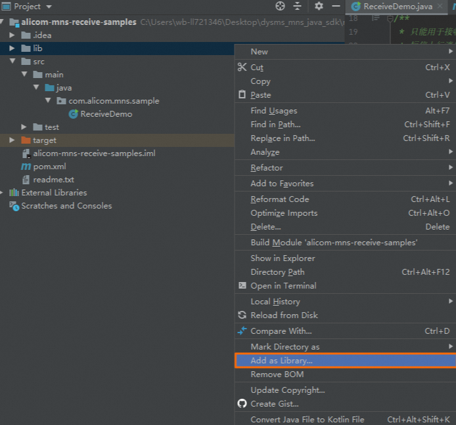Open Add to Favorites submenu
This screenshot has width=456, height=425.
click(x=345, y=184)
